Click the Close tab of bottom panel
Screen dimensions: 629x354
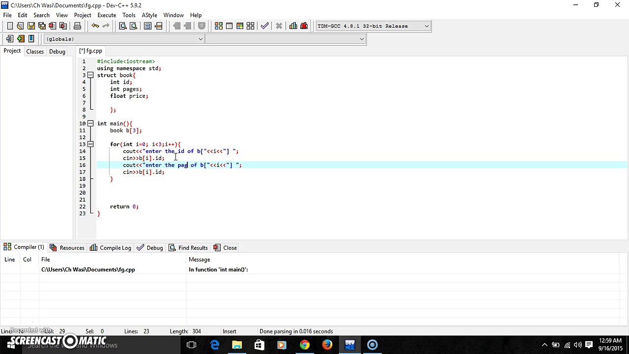(225, 248)
